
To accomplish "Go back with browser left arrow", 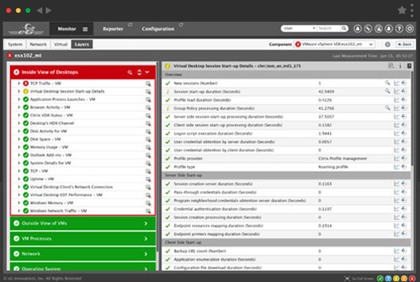I will pyautogui.click(x=40, y=11).
